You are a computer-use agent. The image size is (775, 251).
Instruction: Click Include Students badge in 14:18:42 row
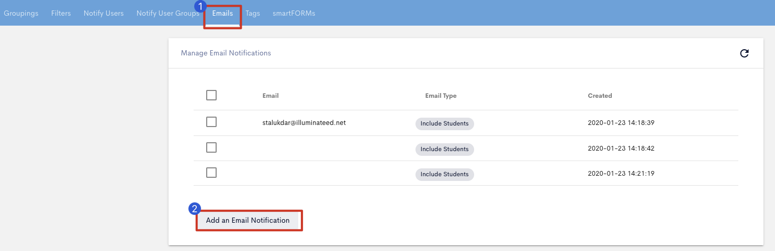[x=445, y=149]
